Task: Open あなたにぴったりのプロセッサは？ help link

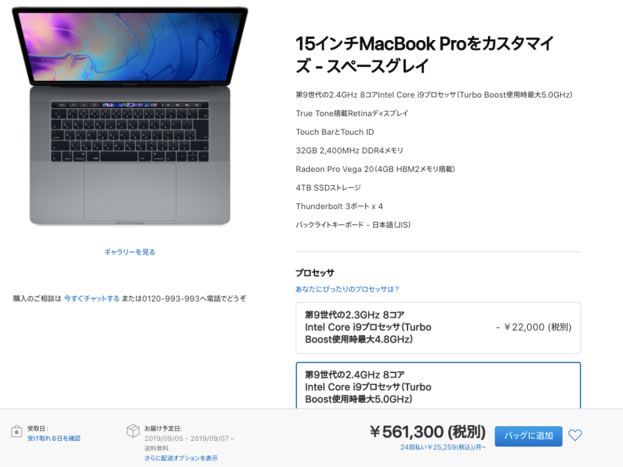Action: click(347, 289)
